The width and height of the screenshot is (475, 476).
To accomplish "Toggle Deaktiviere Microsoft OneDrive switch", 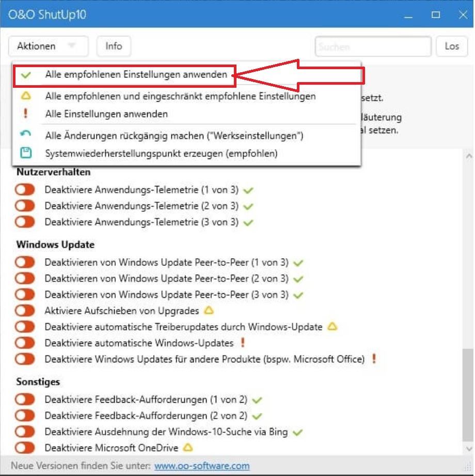I will [x=25, y=448].
